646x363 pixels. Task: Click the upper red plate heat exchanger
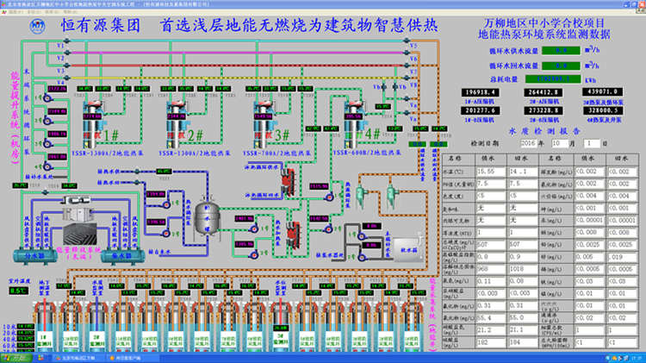(x=289, y=181)
